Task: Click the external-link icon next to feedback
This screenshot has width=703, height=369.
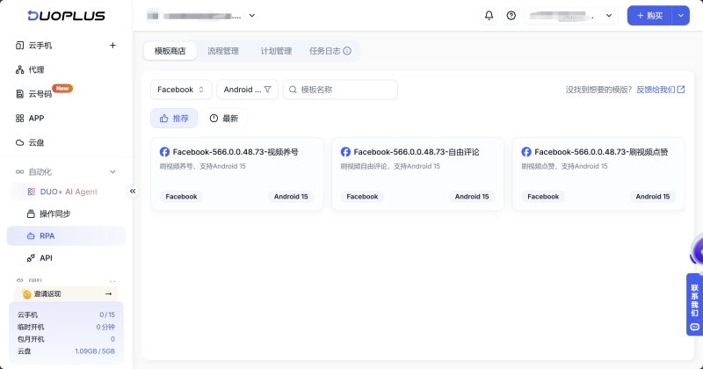Action: pos(681,90)
